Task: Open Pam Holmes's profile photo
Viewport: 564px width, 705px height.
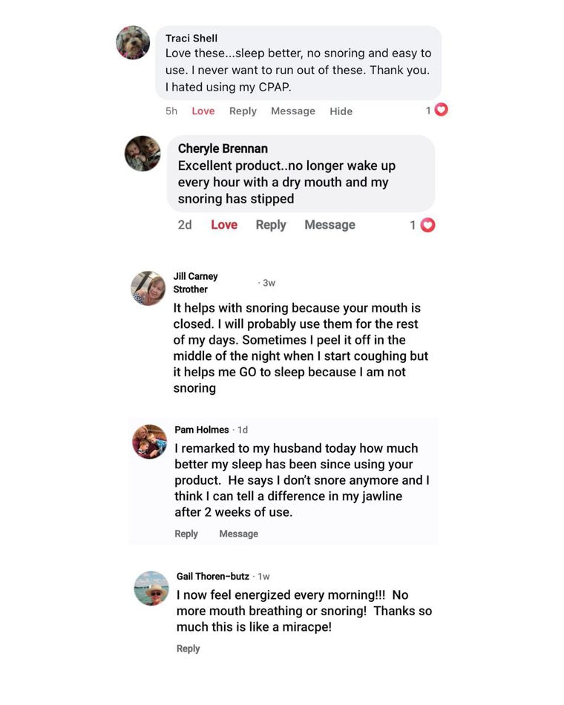Action: point(150,442)
